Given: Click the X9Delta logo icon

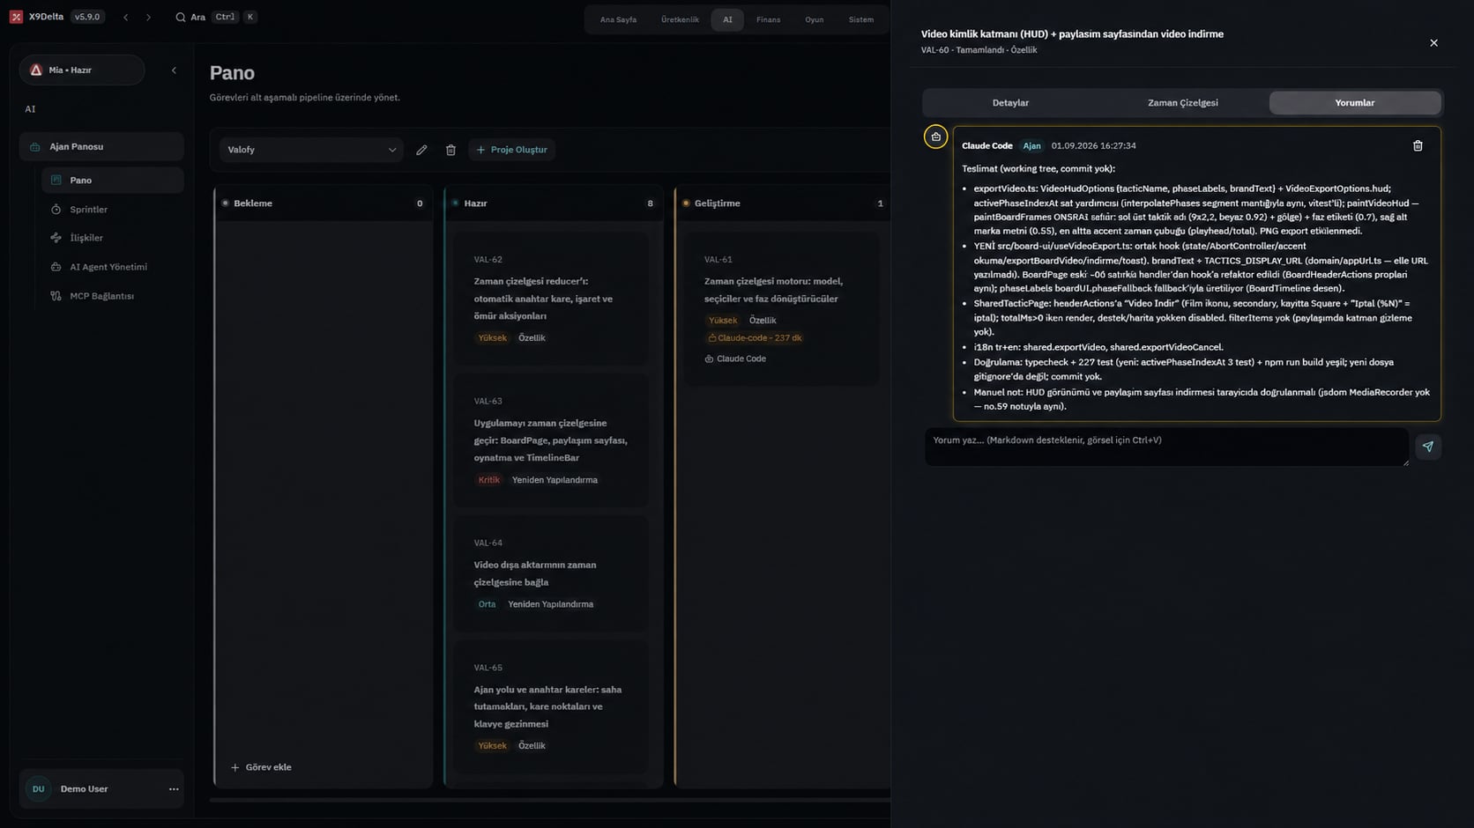Looking at the screenshot, I should point(16,17).
